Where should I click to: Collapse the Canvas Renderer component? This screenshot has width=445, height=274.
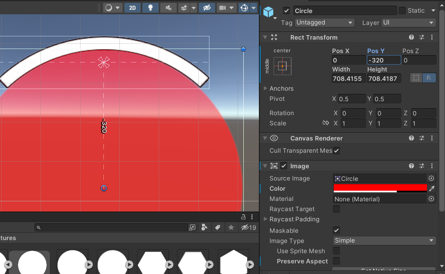point(265,138)
